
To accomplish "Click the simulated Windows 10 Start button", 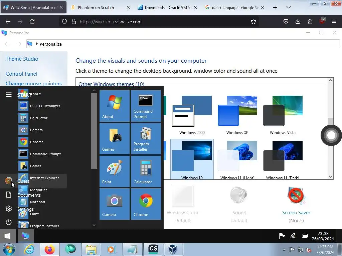I will [x=8, y=236].
